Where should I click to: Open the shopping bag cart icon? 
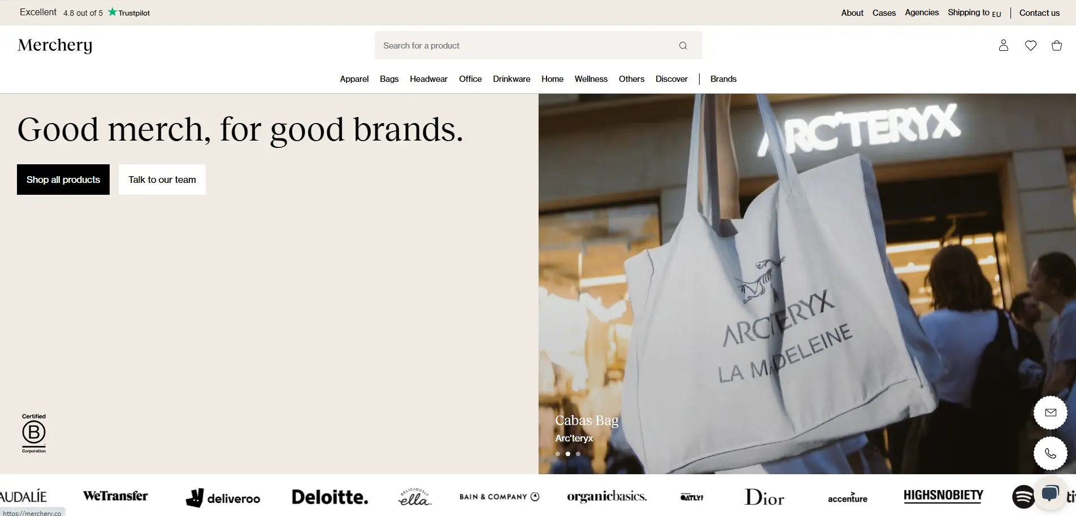pos(1057,46)
